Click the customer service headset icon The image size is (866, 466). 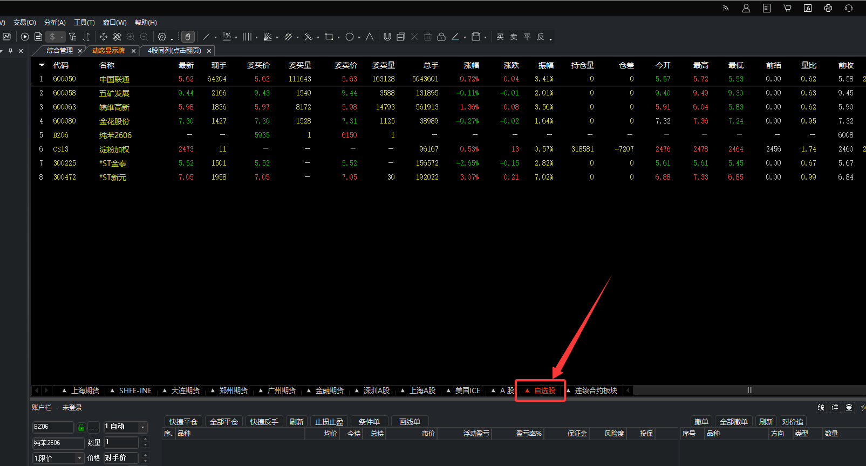(849, 8)
